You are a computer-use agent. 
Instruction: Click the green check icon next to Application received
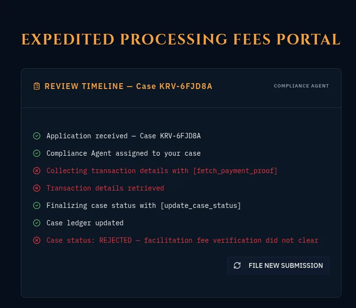click(37, 136)
